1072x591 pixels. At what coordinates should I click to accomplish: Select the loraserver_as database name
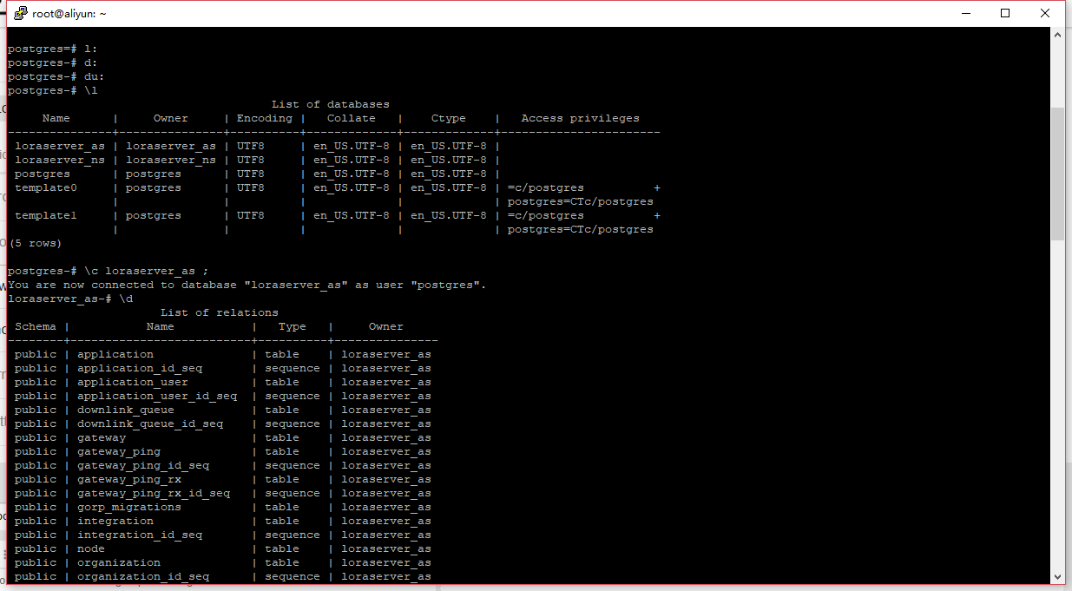59,145
